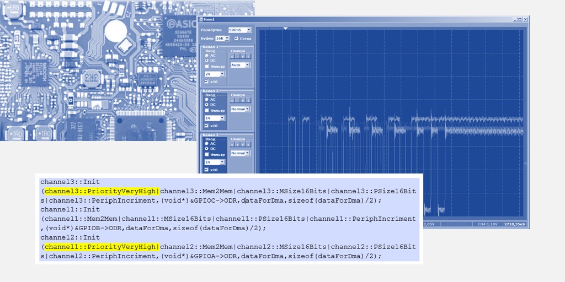This screenshot has height=282, width=565.
Task: Click the horizontal position bar above the graph
Action: (285, 28)
